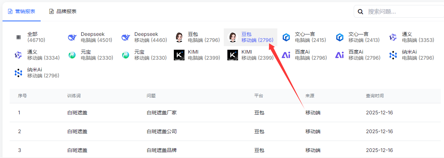
Task: Click the 训练词 column header
Action: coord(74,96)
